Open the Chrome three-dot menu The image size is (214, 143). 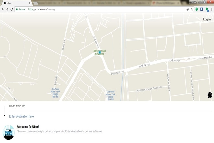212,9
